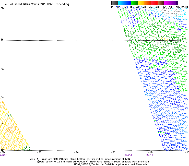The height and width of the screenshot is (166, 189).
Task: Click longitude label '-21'
Action: point(113,152)
